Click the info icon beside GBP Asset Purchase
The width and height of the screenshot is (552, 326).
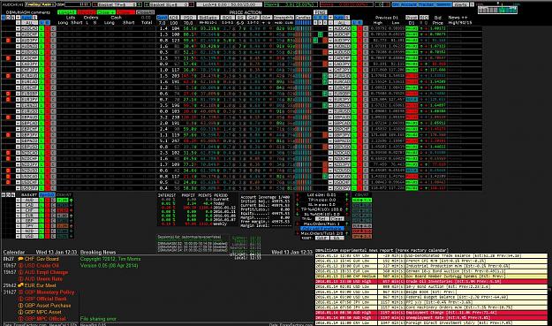(x=21, y=306)
